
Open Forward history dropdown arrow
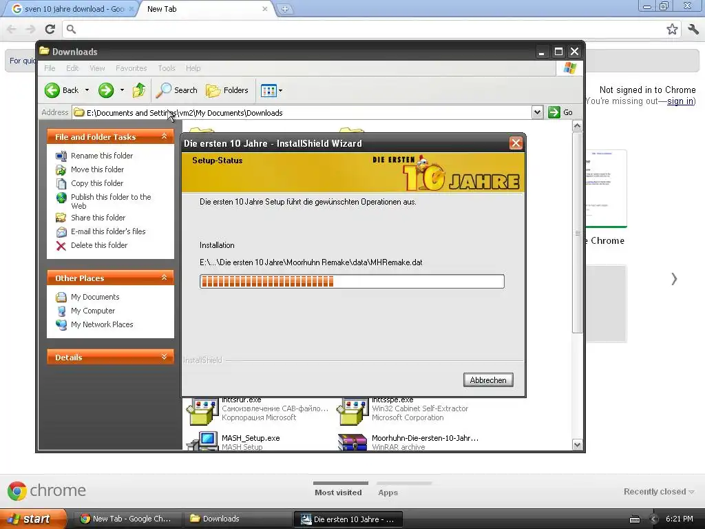[122, 90]
